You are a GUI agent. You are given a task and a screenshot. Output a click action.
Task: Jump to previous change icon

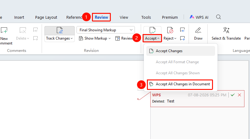point(182,30)
